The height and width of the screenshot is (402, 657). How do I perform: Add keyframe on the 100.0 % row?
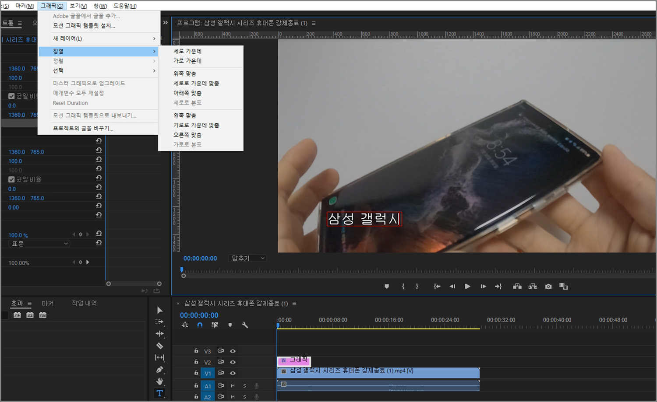80,234
